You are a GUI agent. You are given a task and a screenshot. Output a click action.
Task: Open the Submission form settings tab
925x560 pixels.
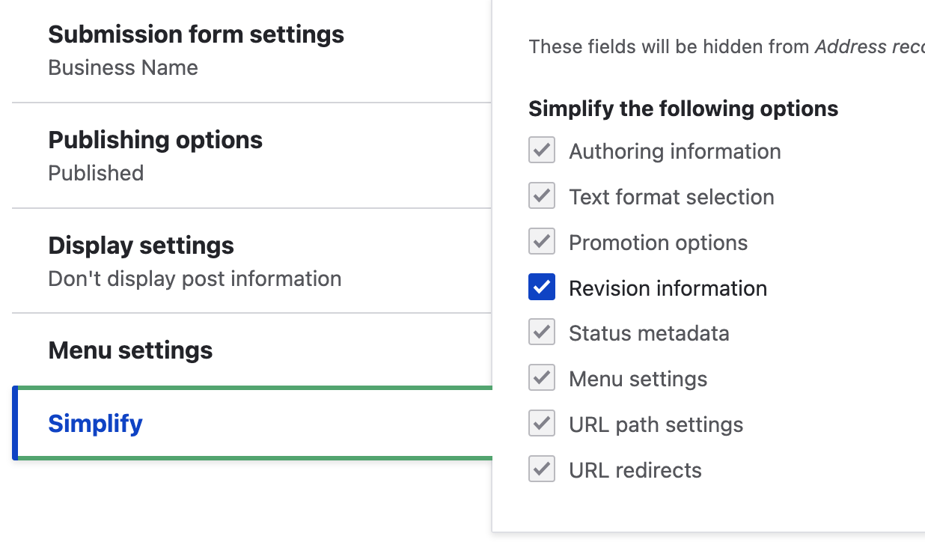pyautogui.click(x=196, y=34)
